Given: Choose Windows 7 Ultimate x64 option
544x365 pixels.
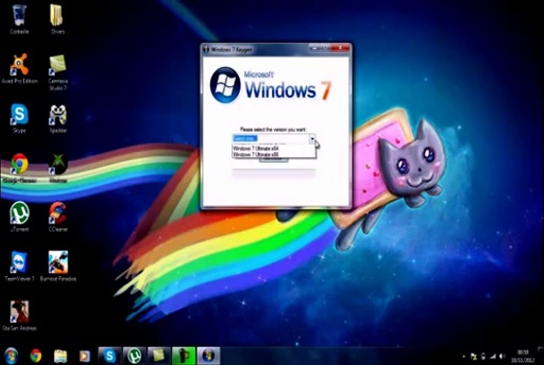Looking at the screenshot, I should click(274, 148).
